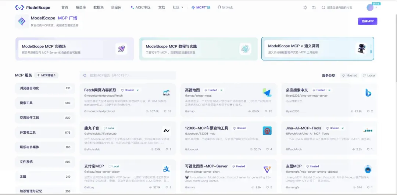Open the ModelScope MCP 实验场 card
The width and height of the screenshot is (397, 195).
(74, 49)
